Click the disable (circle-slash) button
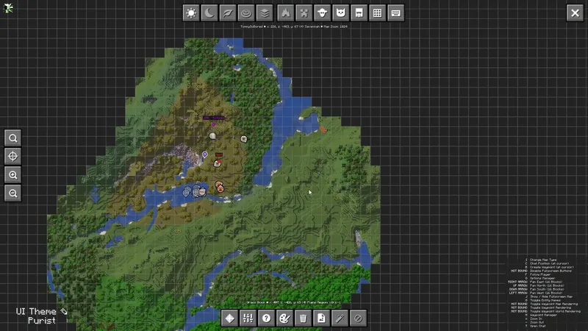Screen dimensions: 588x331 click(x=358, y=318)
